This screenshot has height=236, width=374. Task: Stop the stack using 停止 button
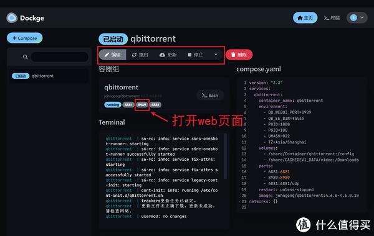pyautogui.click(x=195, y=55)
